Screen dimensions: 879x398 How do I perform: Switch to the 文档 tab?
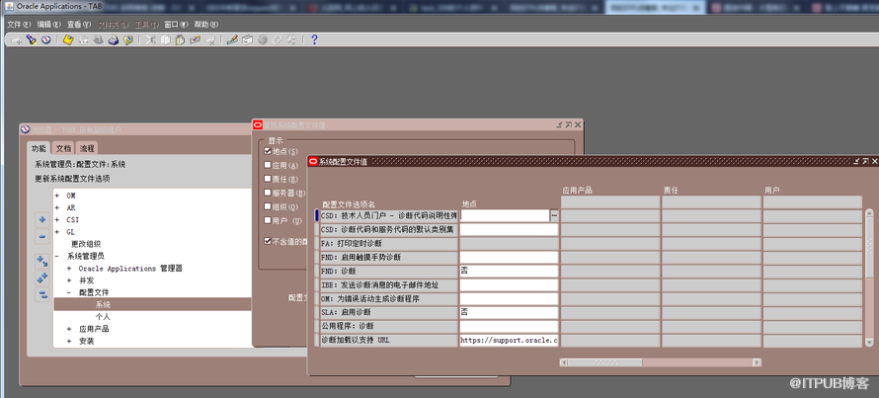pyautogui.click(x=63, y=148)
